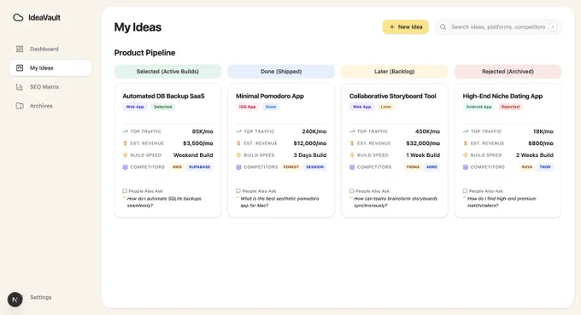Open the SEO Matrix page
The image size is (581, 315).
click(x=50, y=87)
